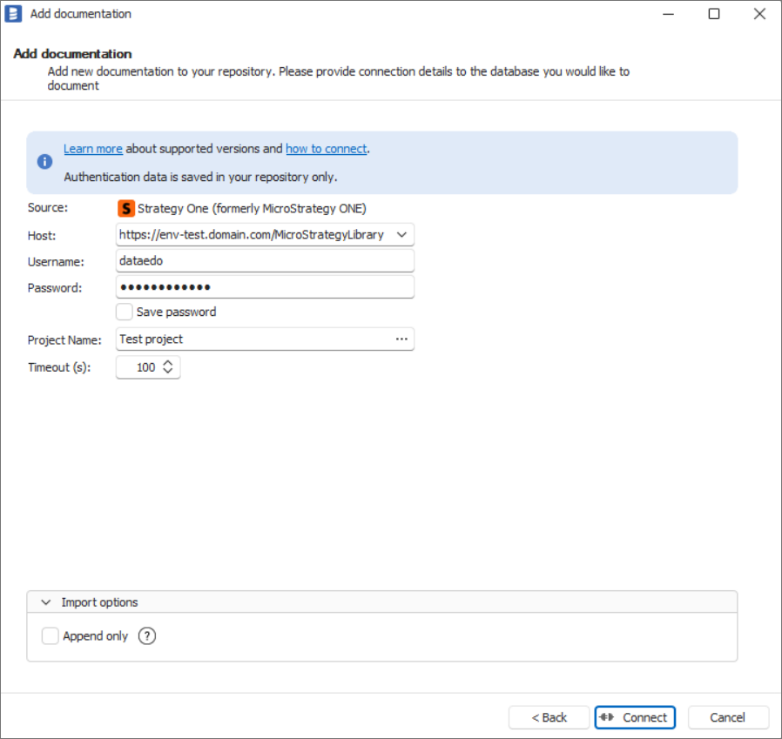
Task: Open the Host dropdown arrow
Action: [401, 235]
